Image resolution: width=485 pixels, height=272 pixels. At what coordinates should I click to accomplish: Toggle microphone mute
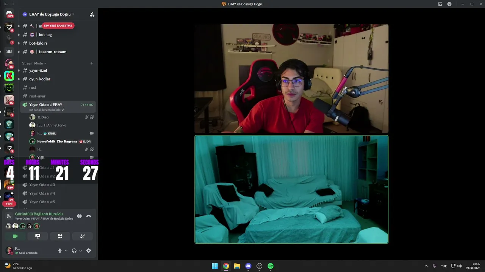tap(59, 250)
